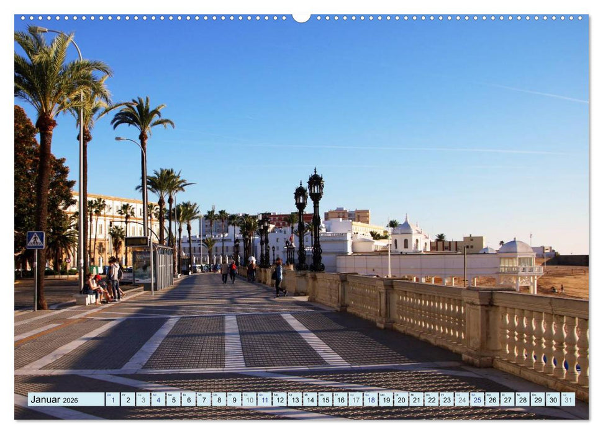Click the Do weekday marker above date 8
The height and width of the screenshot is (434, 603).
click(x=215, y=394)
